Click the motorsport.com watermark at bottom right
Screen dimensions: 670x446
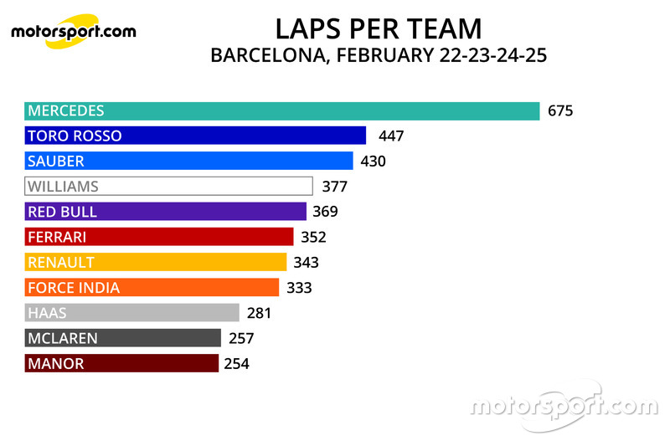[564, 406]
